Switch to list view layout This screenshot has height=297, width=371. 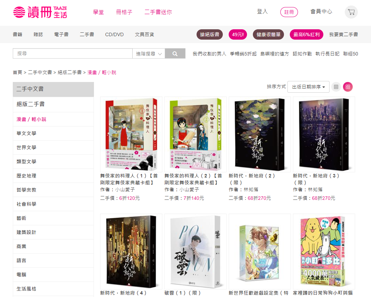(x=336, y=87)
